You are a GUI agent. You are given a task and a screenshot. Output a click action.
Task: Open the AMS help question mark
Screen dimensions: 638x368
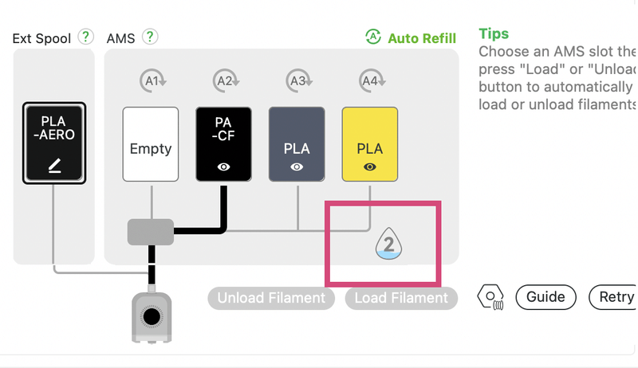pyautogui.click(x=150, y=37)
